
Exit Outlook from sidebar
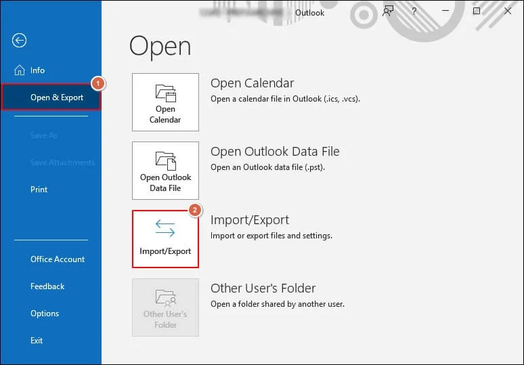pyautogui.click(x=37, y=341)
